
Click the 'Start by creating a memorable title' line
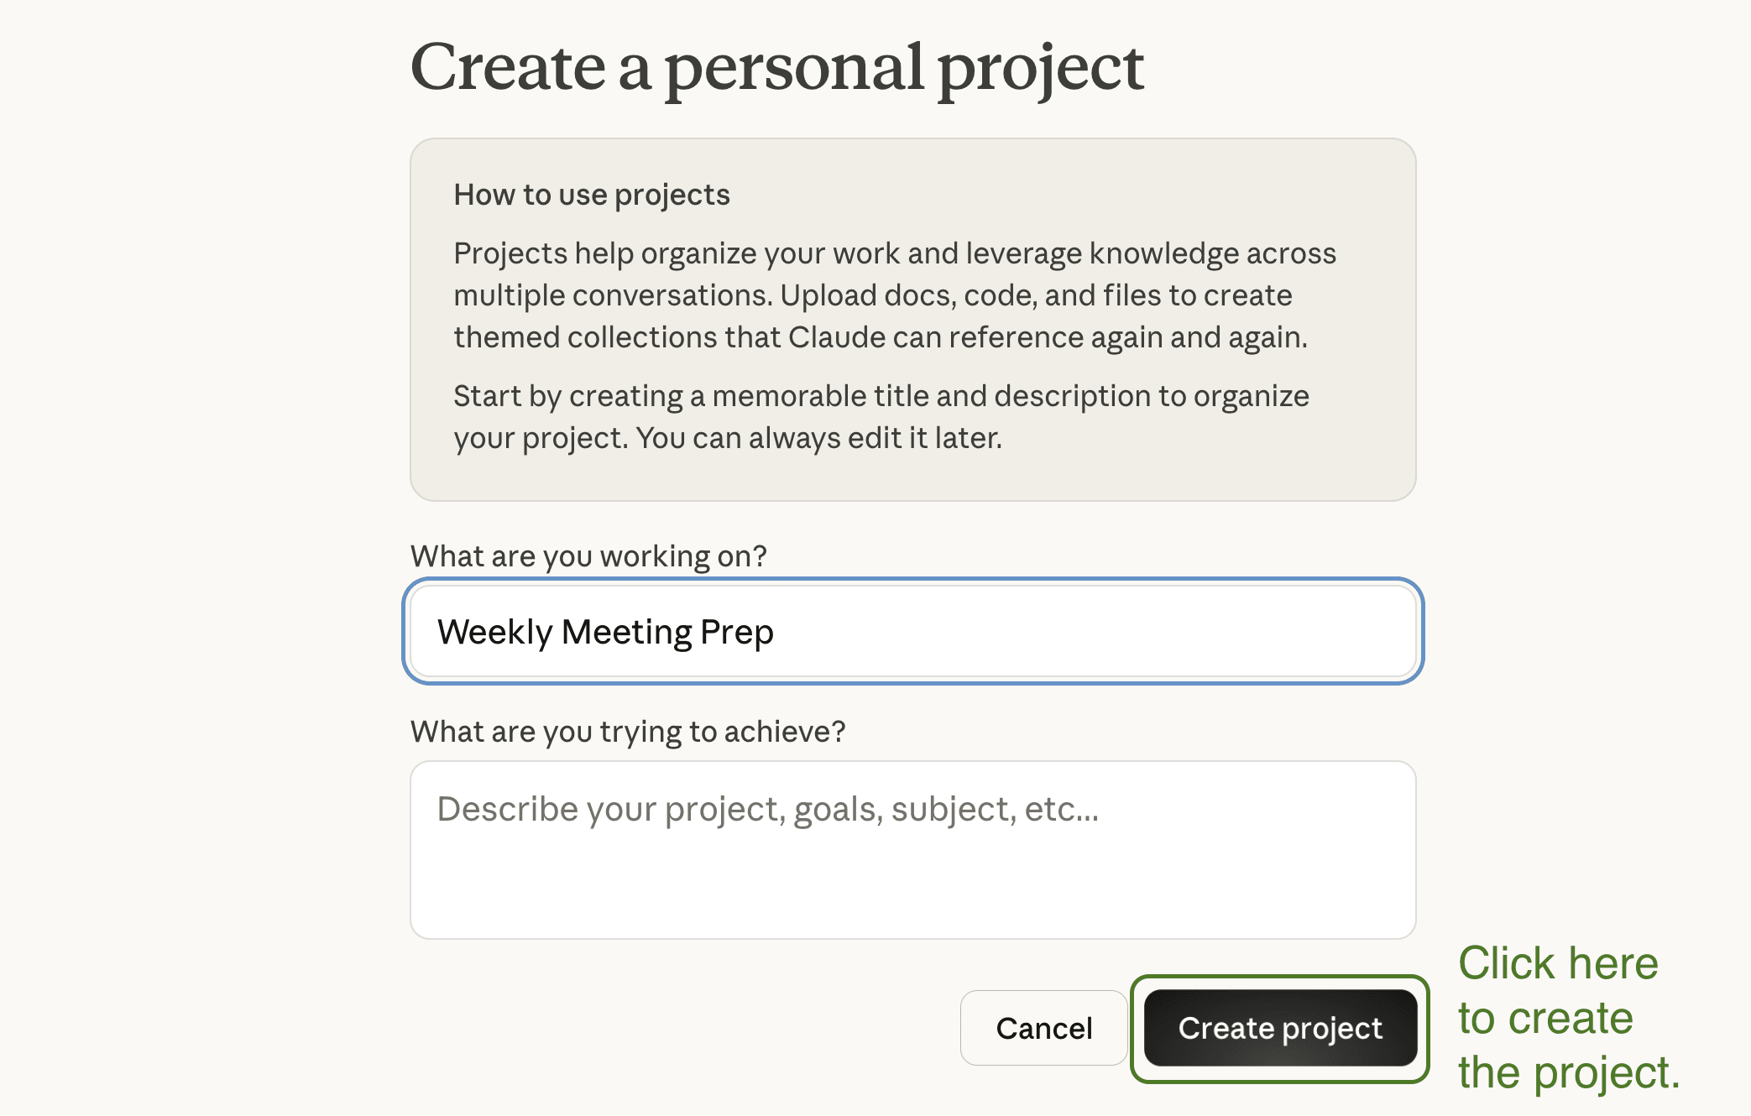pyautogui.click(x=881, y=396)
